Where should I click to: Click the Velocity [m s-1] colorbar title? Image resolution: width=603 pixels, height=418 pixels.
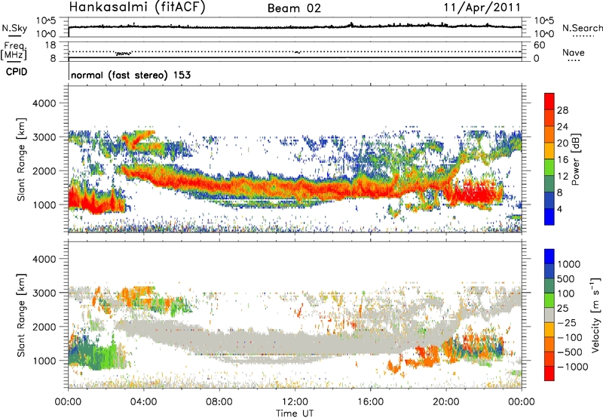click(595, 315)
